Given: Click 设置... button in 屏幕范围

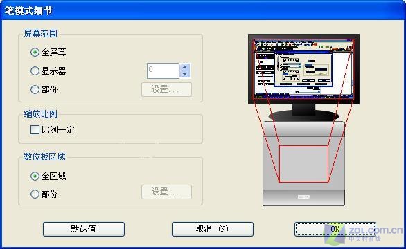Looking at the screenshot, I should tap(166, 89).
